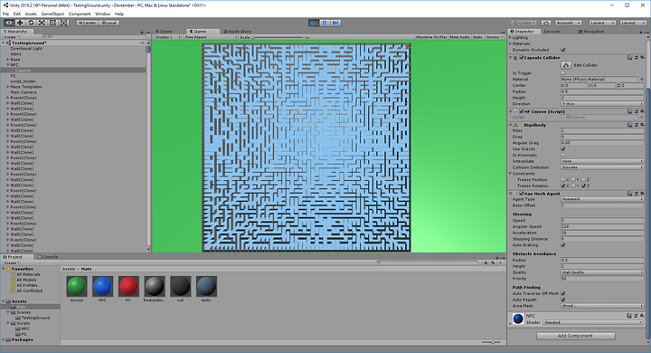Image resolution: width=651 pixels, height=353 pixels.
Task: Open Capsule Collider help reference icon
Action: pyautogui.click(x=630, y=58)
